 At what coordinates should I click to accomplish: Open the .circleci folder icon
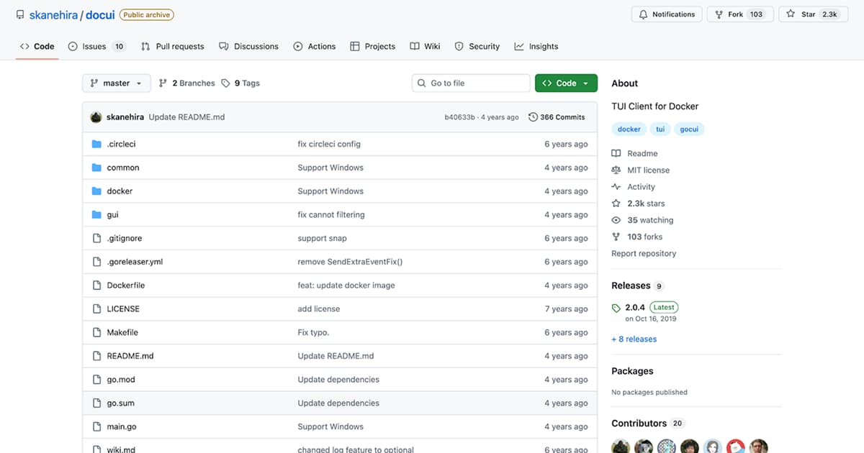[97, 145]
